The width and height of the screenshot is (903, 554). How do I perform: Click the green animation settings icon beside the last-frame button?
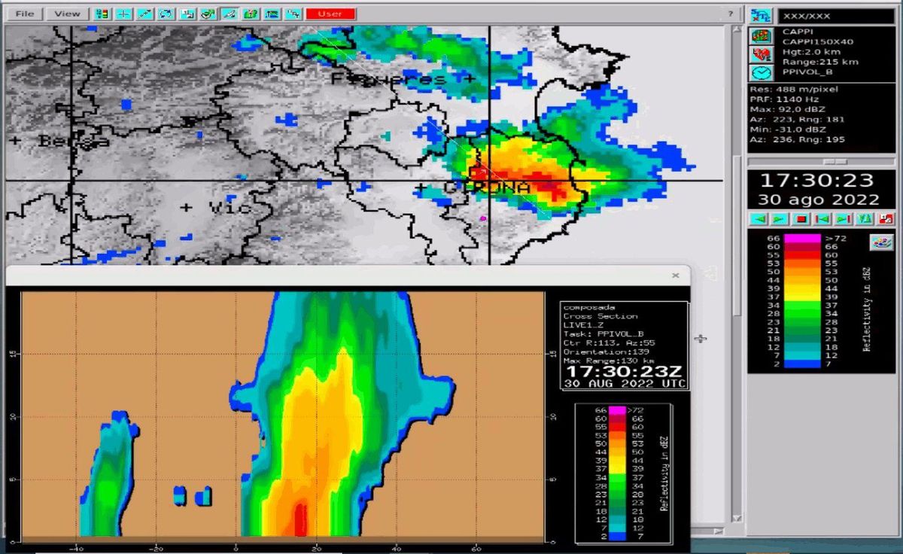click(x=865, y=219)
